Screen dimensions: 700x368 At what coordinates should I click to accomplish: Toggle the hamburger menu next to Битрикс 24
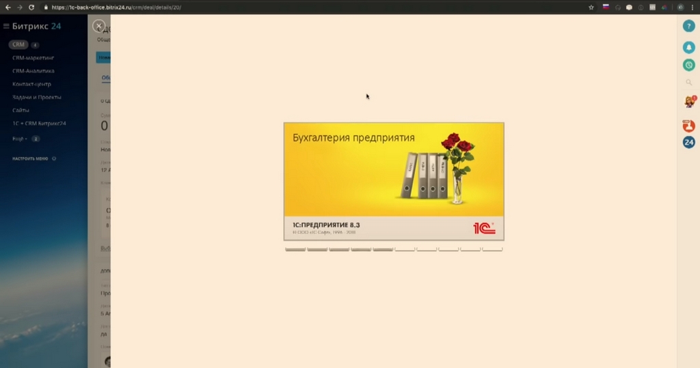[6, 26]
